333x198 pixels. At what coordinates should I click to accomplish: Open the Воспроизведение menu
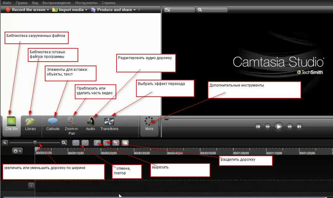[x=57, y=3]
